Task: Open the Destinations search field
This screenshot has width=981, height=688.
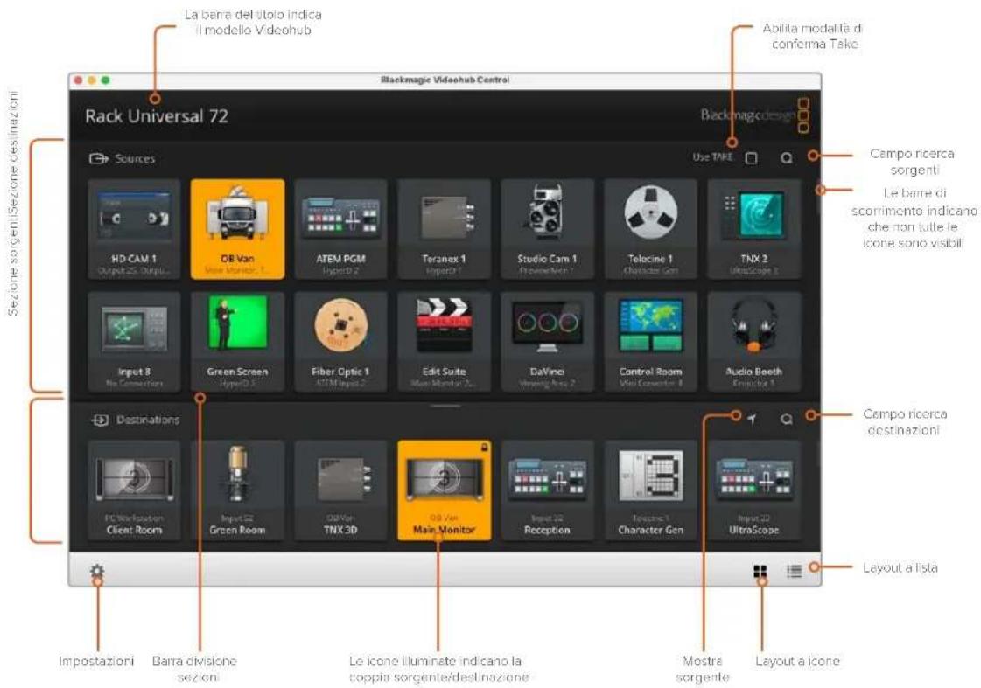Action: [787, 420]
